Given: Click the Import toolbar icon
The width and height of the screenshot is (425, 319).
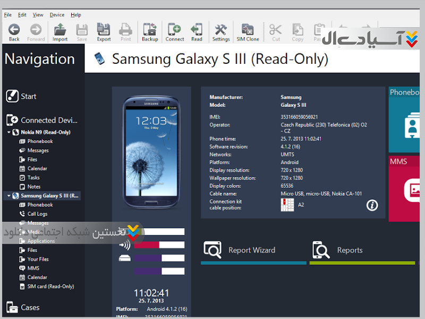Looking at the screenshot, I should [60, 32].
